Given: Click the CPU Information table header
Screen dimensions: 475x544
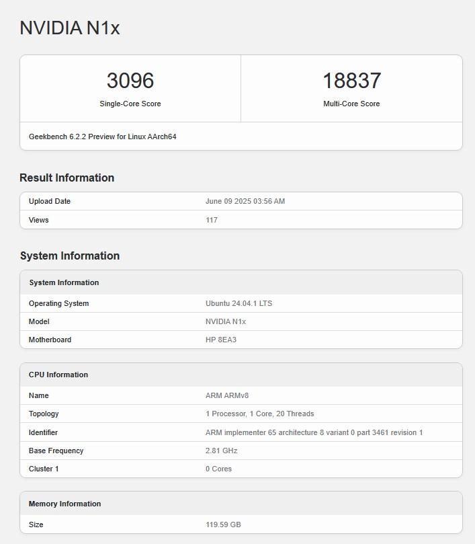Looking at the screenshot, I should (x=58, y=375).
